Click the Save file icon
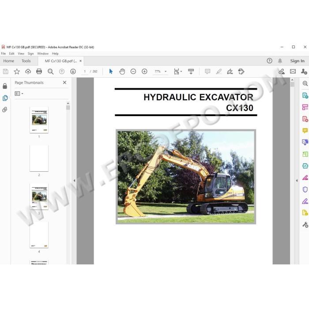The width and height of the screenshot is (309, 309). tap(5, 72)
